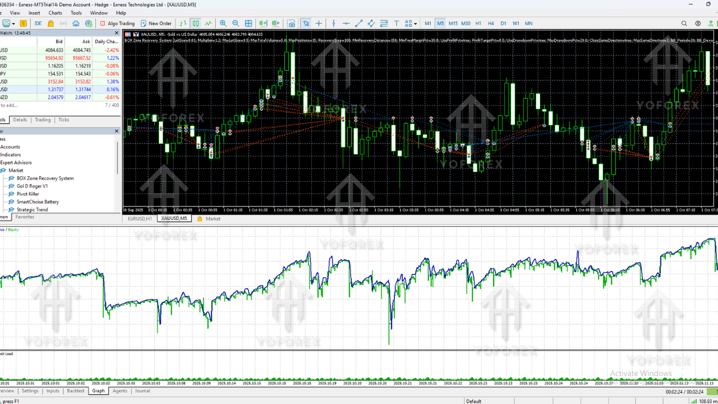The width and height of the screenshot is (718, 404).
Task: Switch chart to candlestick view
Action: [195, 24]
